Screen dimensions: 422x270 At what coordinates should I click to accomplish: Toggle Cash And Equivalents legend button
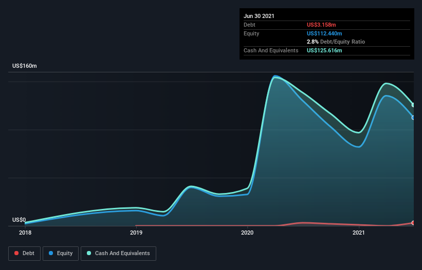coord(118,254)
